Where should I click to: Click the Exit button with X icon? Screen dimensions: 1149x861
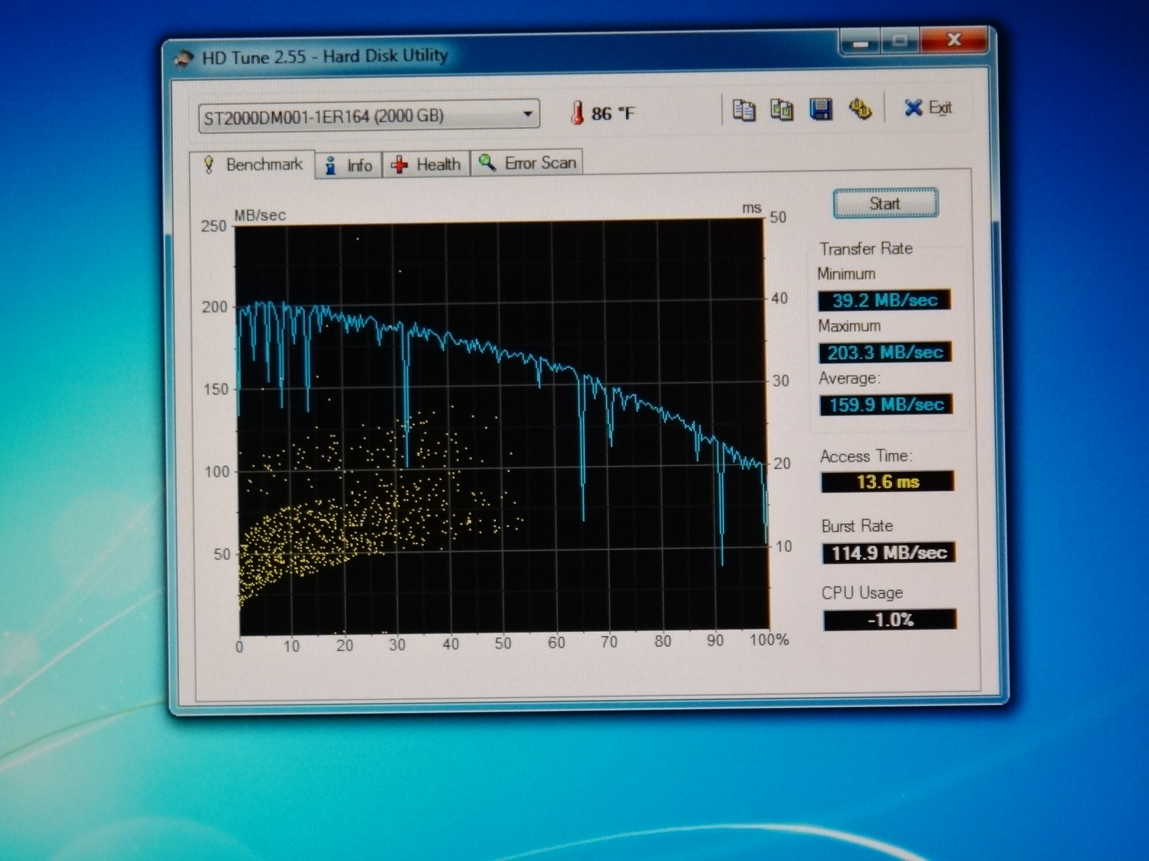point(928,108)
